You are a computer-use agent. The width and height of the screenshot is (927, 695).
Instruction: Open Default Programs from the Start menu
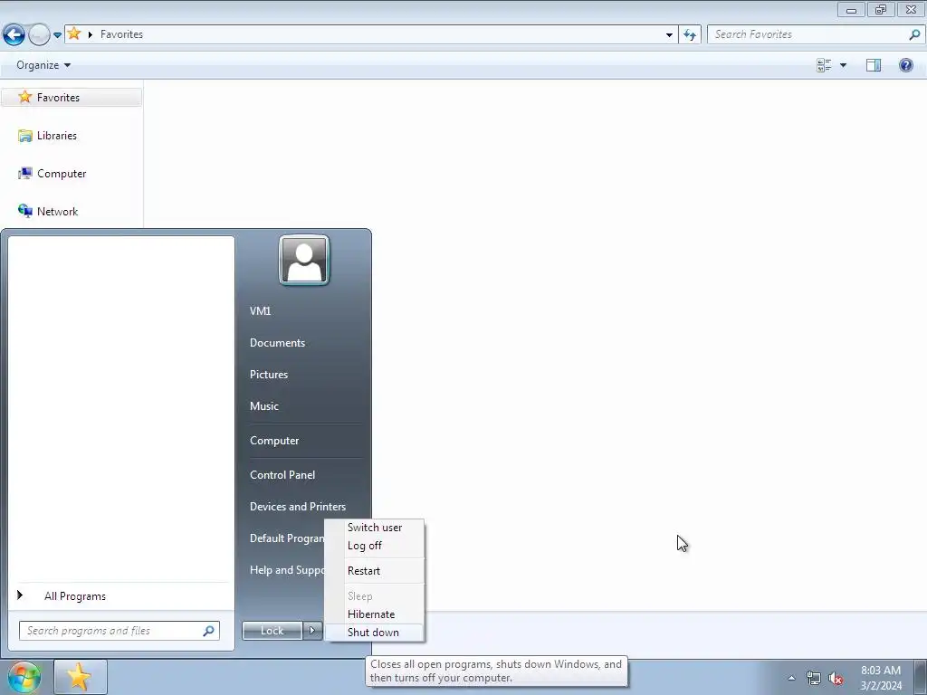[x=286, y=538]
